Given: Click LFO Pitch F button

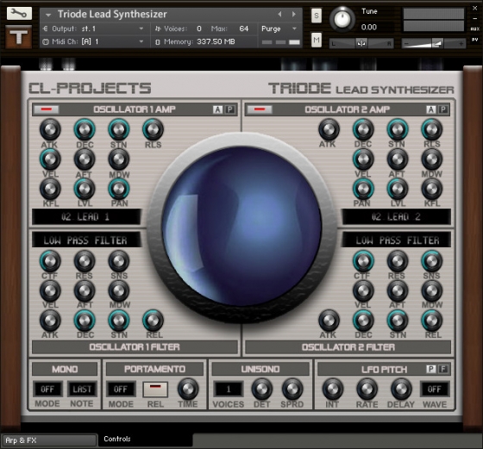Looking at the screenshot, I should point(443,369).
